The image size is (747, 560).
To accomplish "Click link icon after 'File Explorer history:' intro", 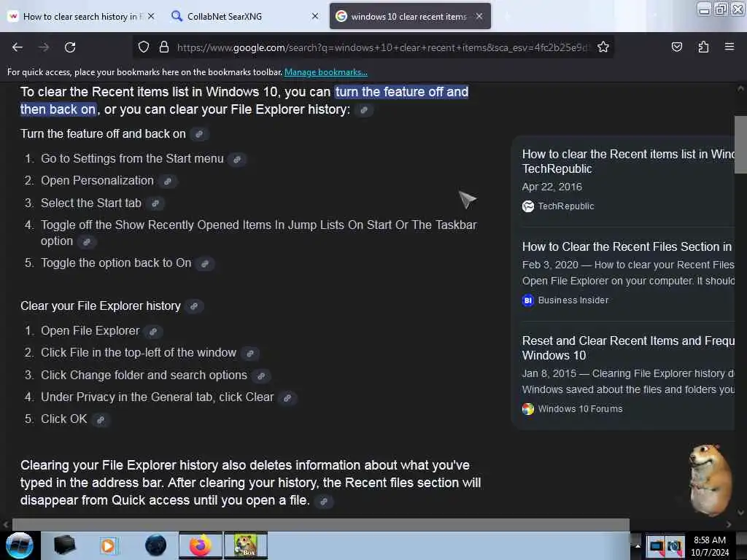I will [x=364, y=110].
